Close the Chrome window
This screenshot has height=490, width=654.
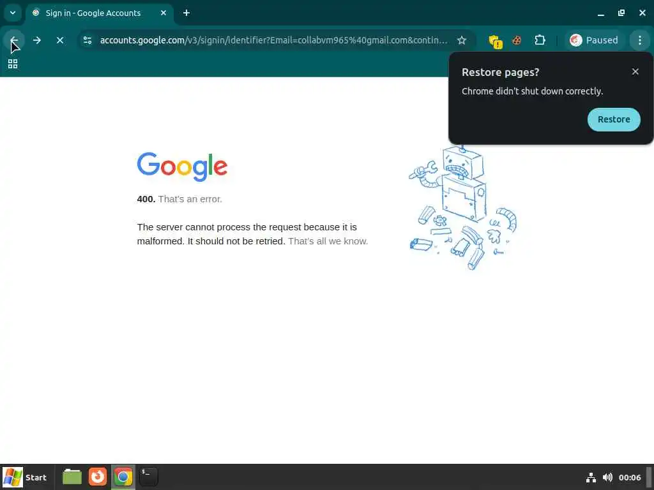click(643, 13)
